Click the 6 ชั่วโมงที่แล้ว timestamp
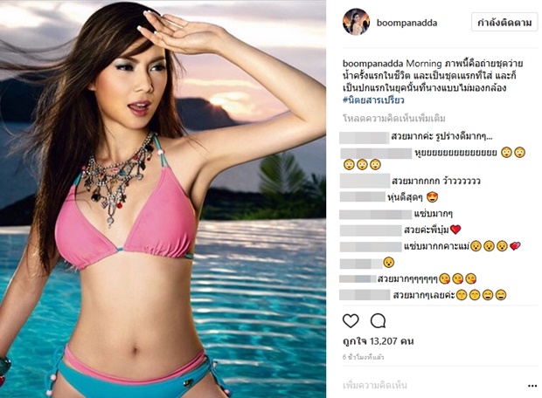 363,357
